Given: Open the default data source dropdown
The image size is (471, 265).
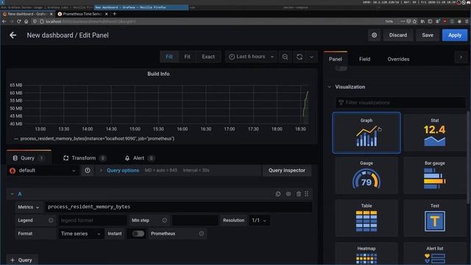Looking at the screenshot, I should click(43, 170).
